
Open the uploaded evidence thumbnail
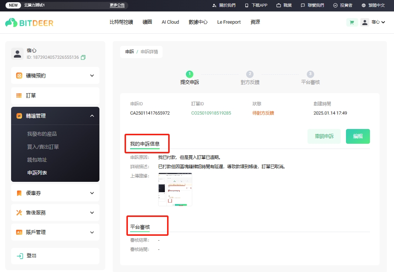pos(175,189)
